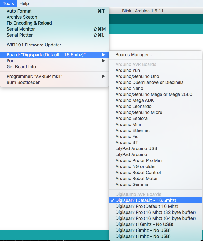Click Fix Encoding & Reload

[x=54, y=23]
